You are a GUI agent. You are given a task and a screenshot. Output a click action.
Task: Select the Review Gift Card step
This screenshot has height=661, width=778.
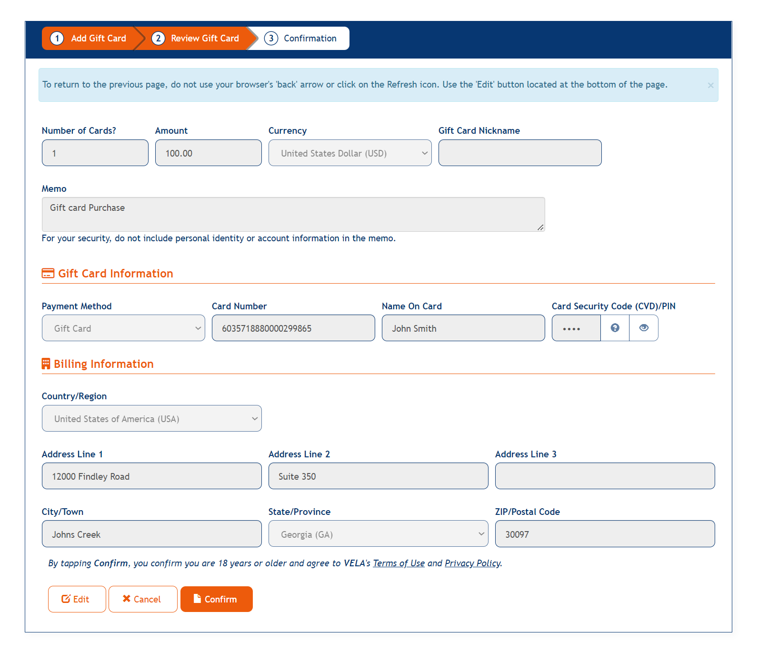(x=196, y=39)
